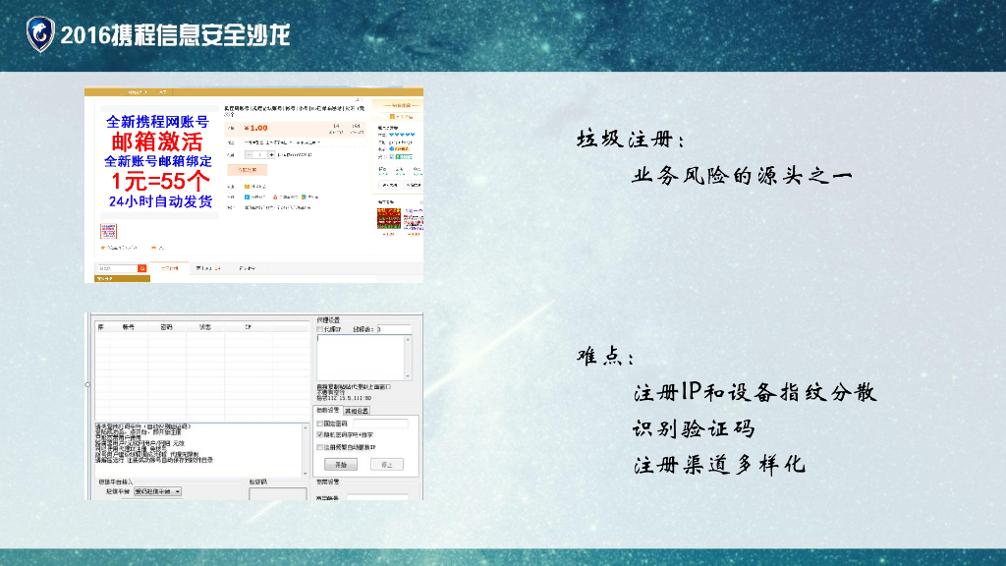The height and width of the screenshot is (566, 1006).
Task: Click the pale orange buy-now button
Action: tap(247, 170)
